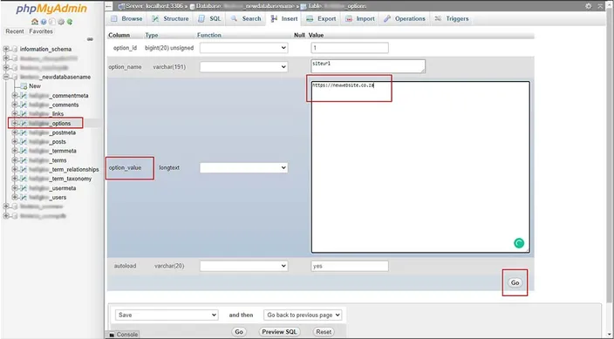Open the Function dropdown for option_id
Viewport: 614px width, 339px height.
point(243,48)
